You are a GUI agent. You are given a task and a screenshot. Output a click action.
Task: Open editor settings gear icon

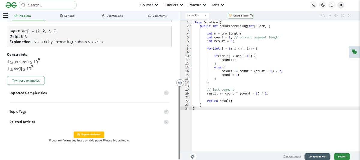(336, 16)
